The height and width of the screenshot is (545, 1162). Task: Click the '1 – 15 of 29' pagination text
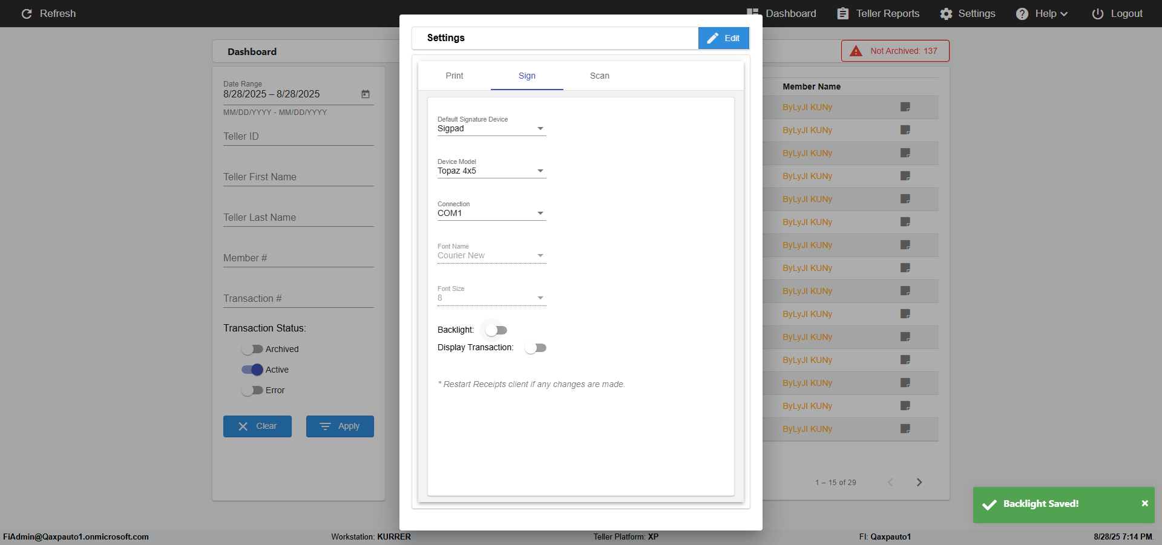pos(836,483)
